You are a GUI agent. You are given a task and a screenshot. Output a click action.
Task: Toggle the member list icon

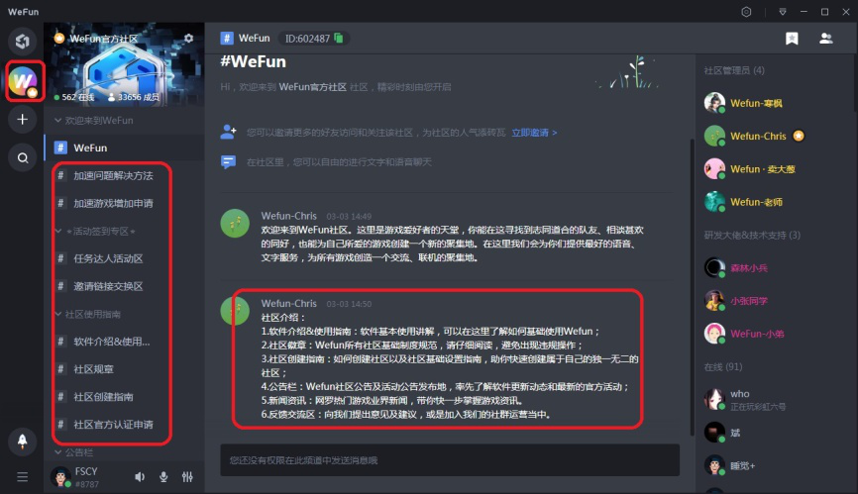[x=825, y=39]
